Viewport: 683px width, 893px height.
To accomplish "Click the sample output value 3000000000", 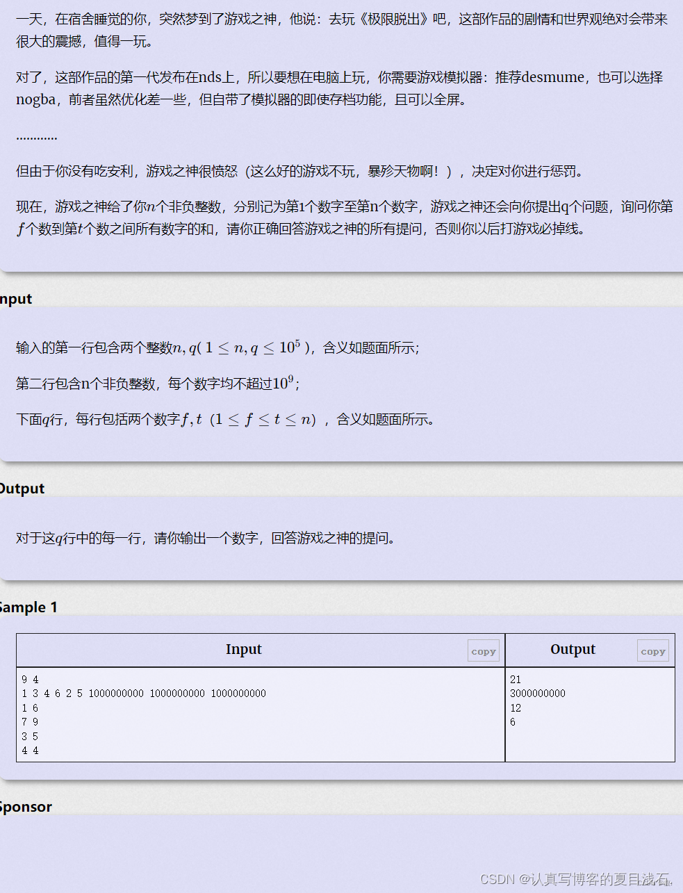I will [x=538, y=694].
